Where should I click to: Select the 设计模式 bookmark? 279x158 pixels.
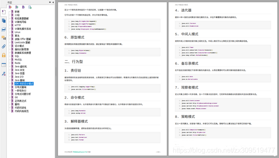point(19,46)
